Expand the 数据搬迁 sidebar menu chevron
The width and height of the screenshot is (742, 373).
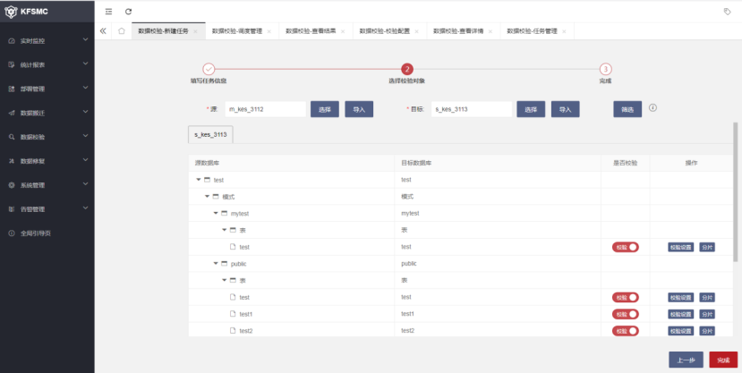[85, 112]
